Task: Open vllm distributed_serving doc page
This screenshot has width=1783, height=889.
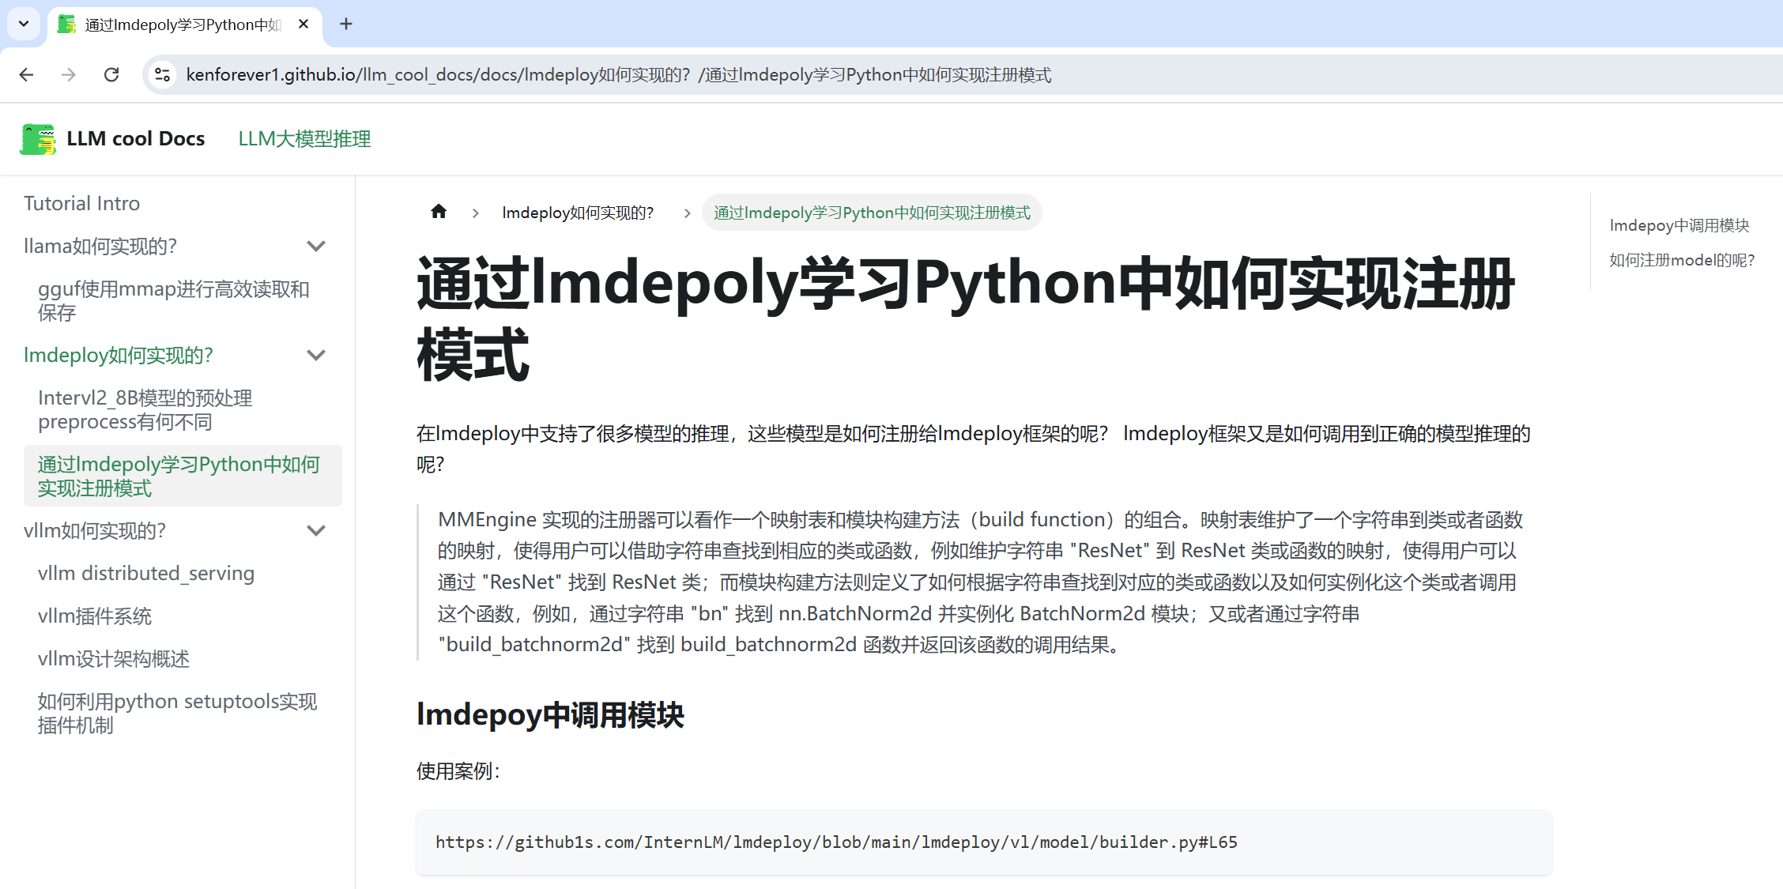Action: 146,574
